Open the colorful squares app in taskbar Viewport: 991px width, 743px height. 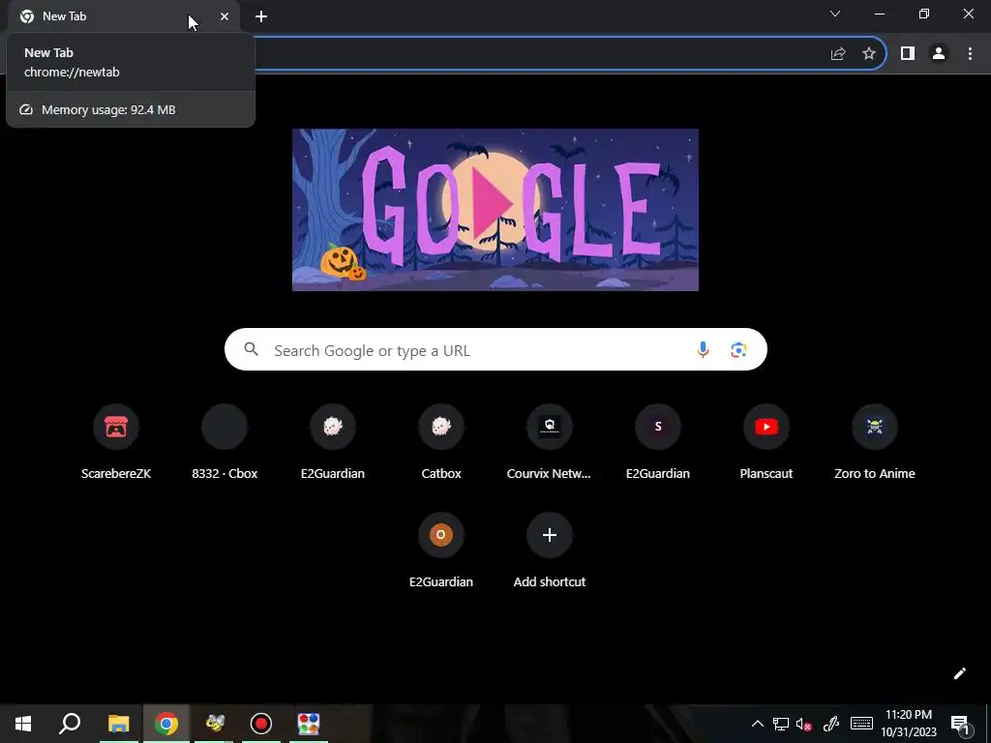(x=309, y=724)
